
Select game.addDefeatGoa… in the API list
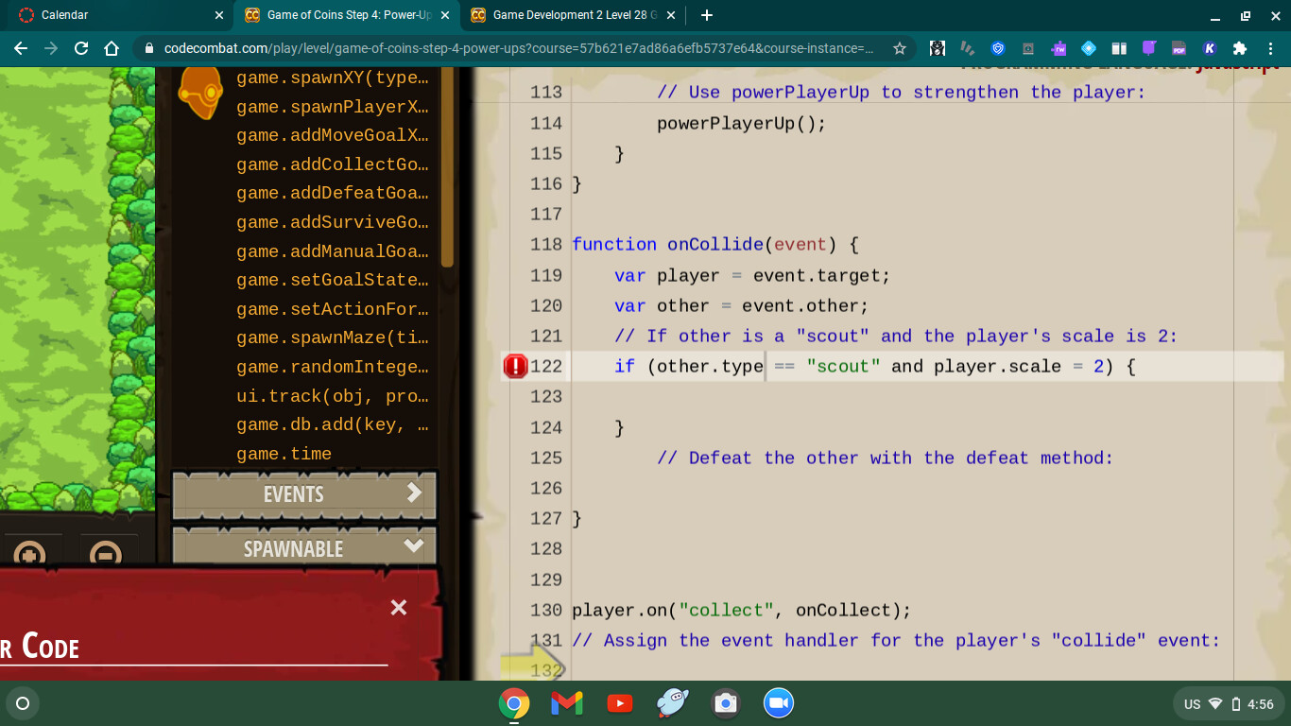[333, 194]
